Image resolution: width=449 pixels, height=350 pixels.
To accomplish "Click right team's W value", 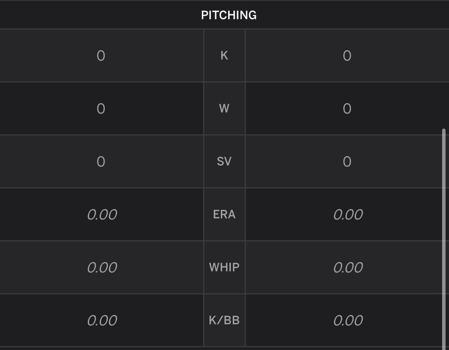I will point(347,109).
